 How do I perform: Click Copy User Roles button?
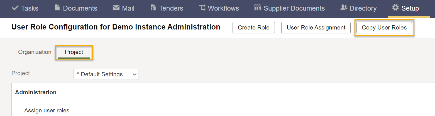[x=384, y=28]
